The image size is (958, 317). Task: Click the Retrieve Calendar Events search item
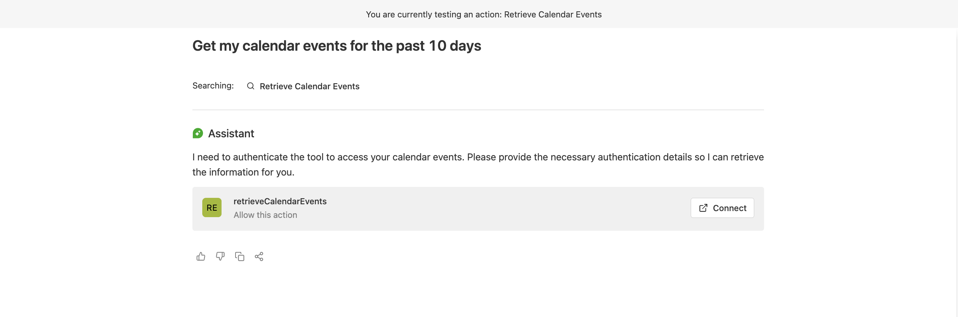click(309, 86)
